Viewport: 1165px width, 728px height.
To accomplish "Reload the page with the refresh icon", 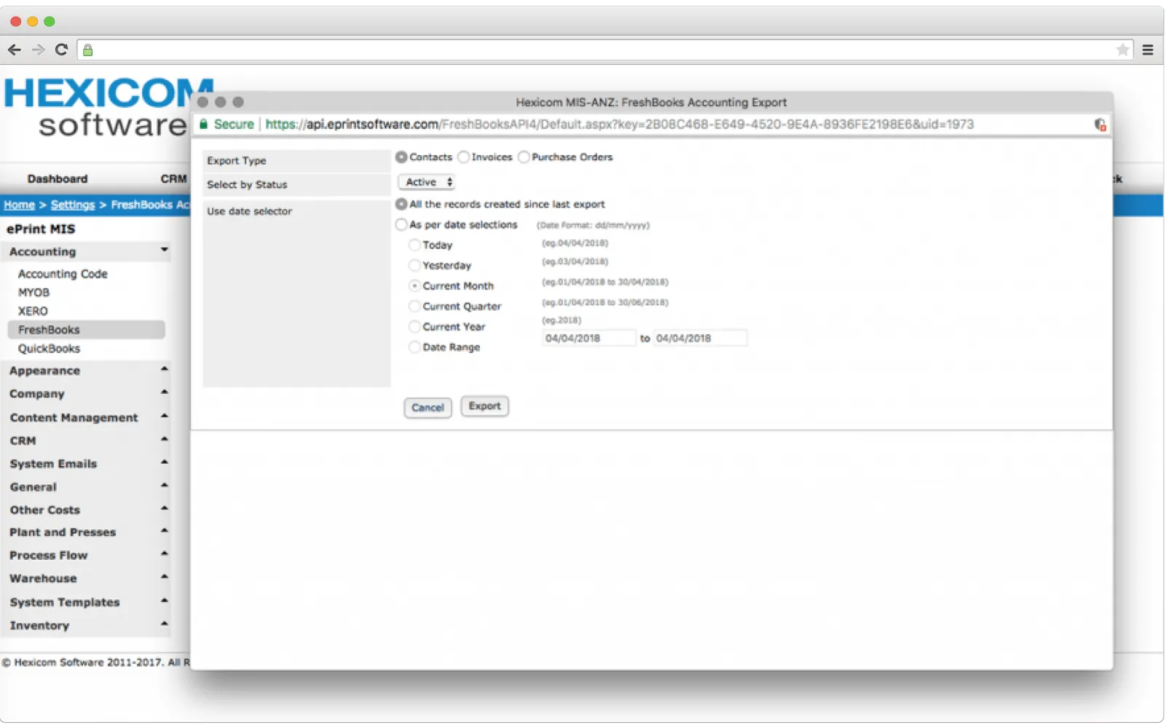I will [61, 50].
